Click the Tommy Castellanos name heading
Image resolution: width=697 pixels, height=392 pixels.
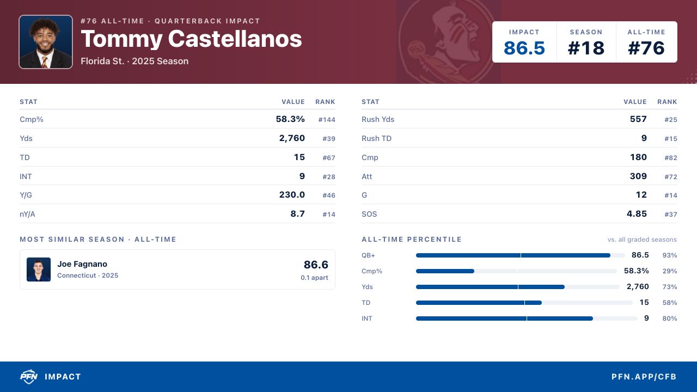[191, 39]
